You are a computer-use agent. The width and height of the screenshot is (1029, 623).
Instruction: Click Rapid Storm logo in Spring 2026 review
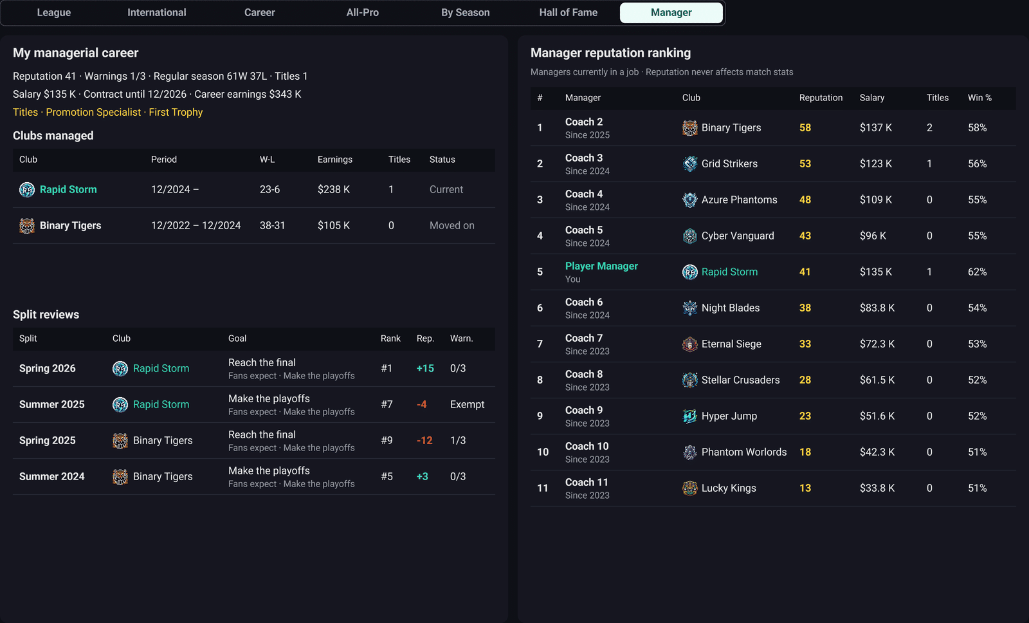click(x=120, y=368)
